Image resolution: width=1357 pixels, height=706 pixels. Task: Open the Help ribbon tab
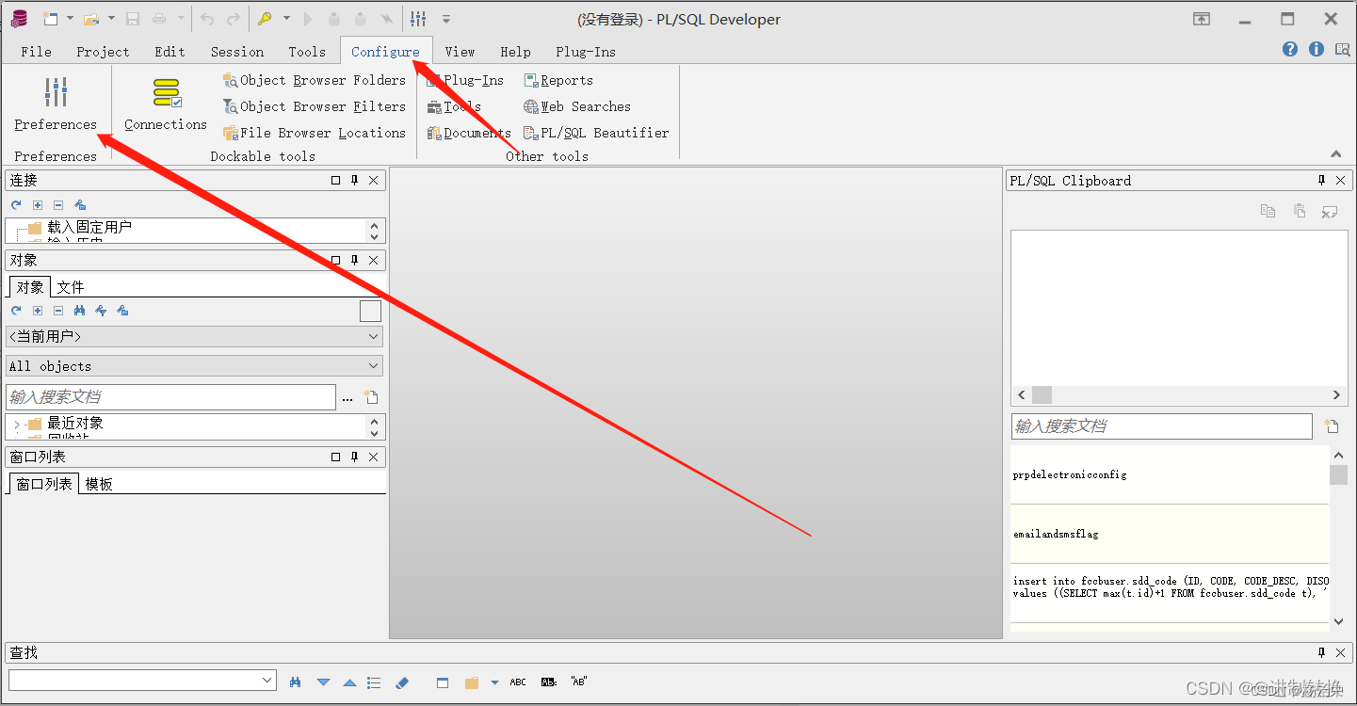click(x=515, y=52)
